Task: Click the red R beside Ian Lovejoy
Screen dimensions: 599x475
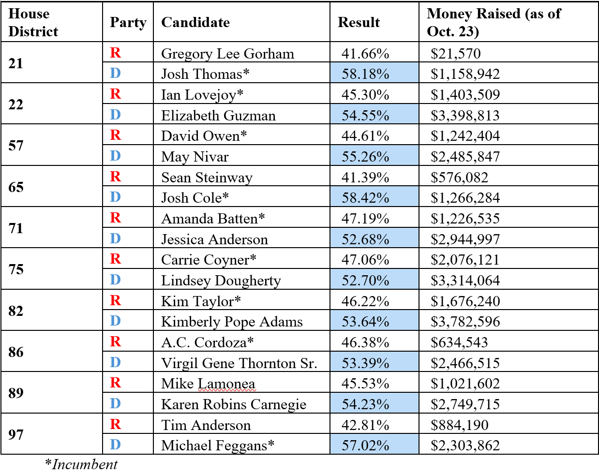Action: click(x=115, y=94)
